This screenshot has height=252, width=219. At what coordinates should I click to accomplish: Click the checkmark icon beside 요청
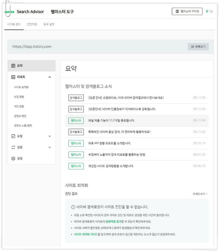[x=13, y=136]
